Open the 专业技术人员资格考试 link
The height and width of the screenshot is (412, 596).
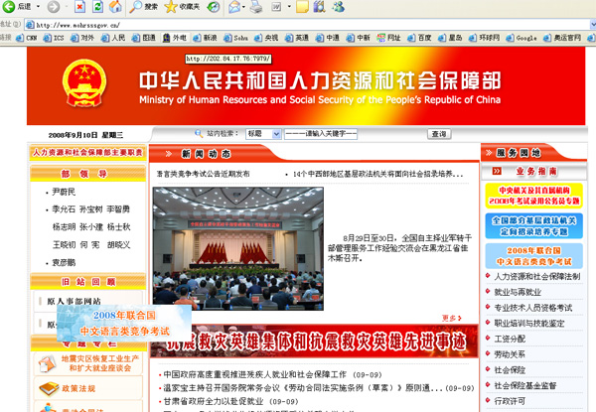point(532,308)
